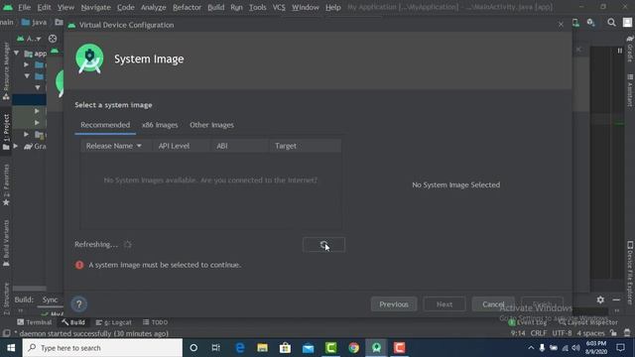Click the 4 spaces indent indicator
Viewport: 635px width, 357px height.
tap(590, 333)
